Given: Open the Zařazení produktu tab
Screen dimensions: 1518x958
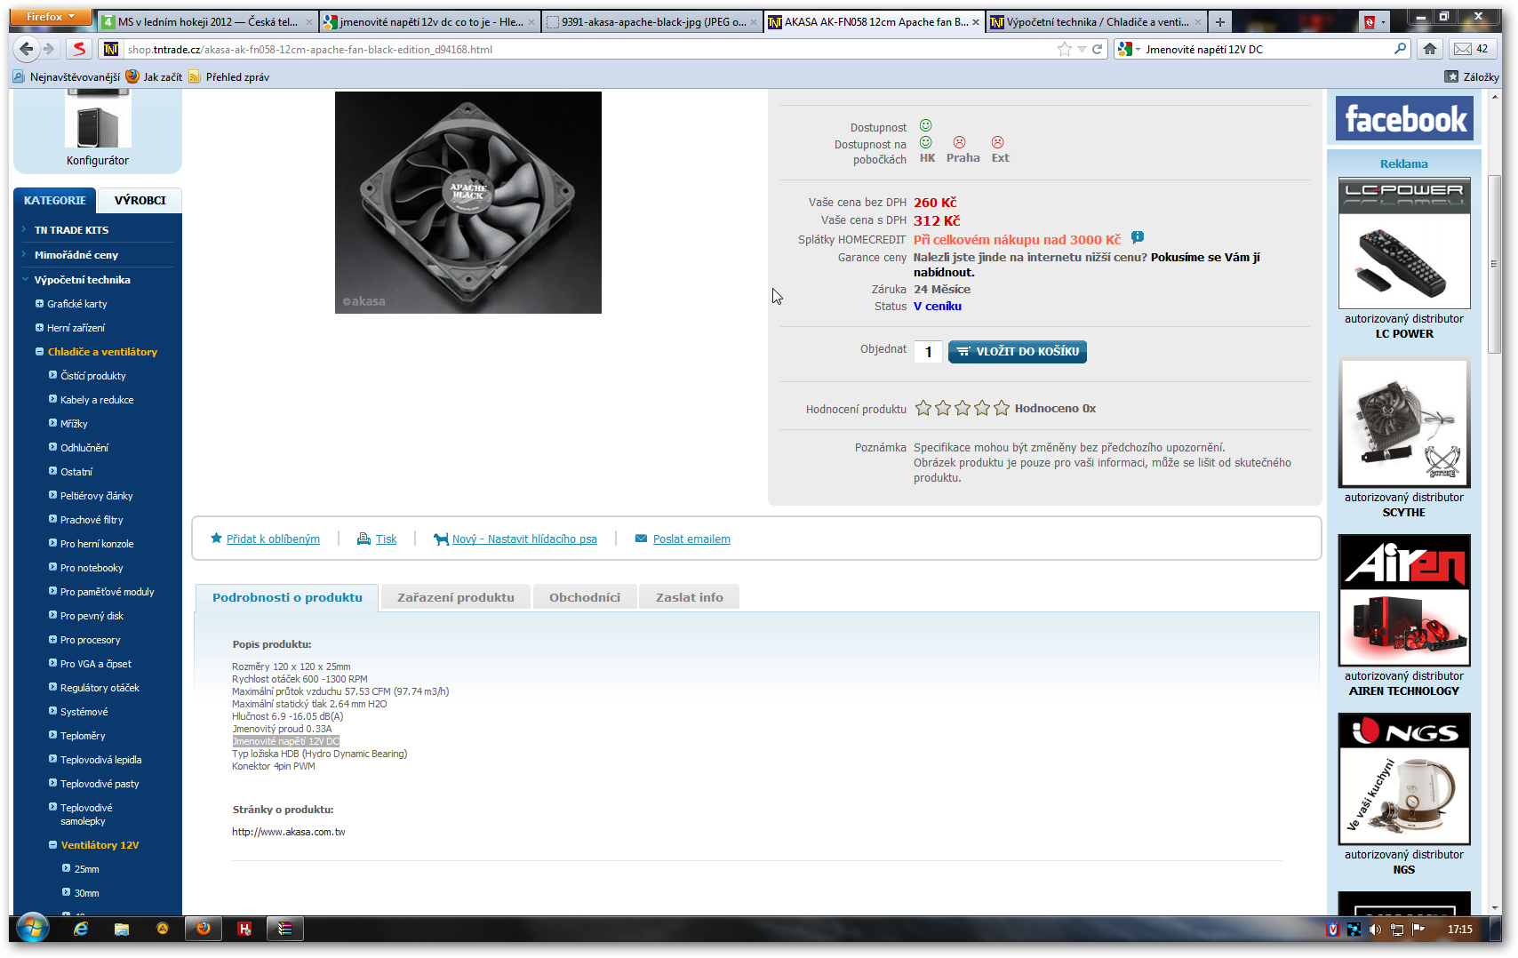Looking at the screenshot, I should (456, 597).
